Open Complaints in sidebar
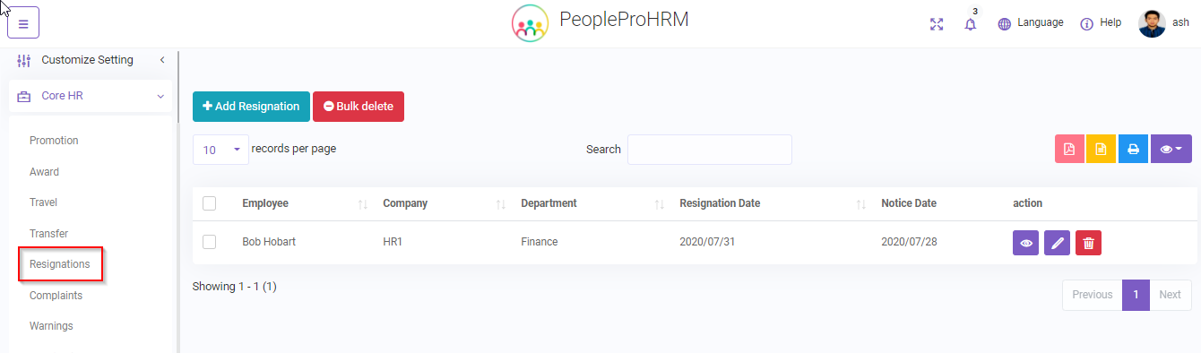1201x353 pixels. click(56, 296)
